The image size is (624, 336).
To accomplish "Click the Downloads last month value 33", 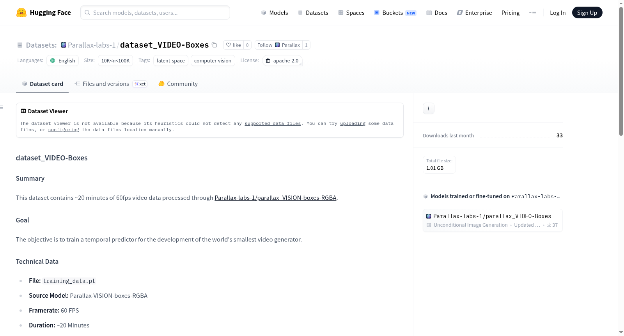I will [559, 135].
